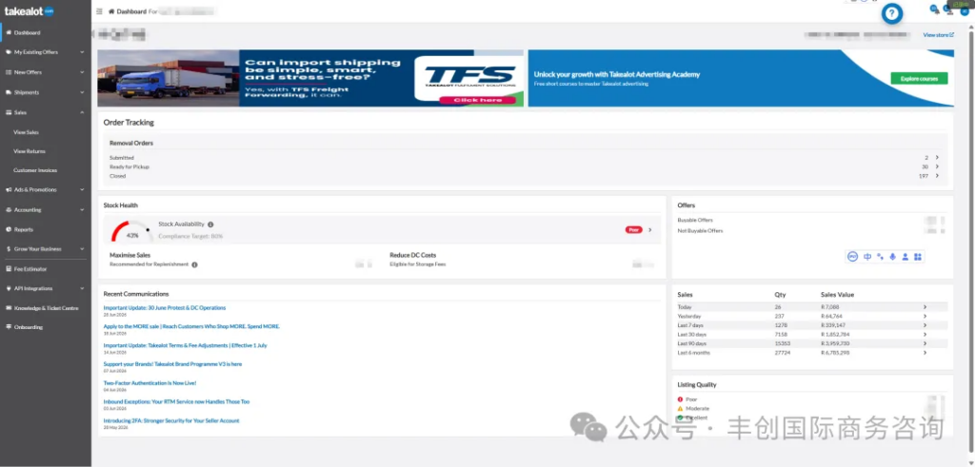Click the takealot.com logo
975x467 pixels.
(29, 11)
